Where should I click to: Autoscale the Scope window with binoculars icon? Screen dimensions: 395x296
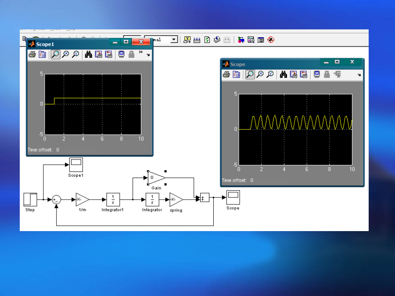tap(284, 75)
